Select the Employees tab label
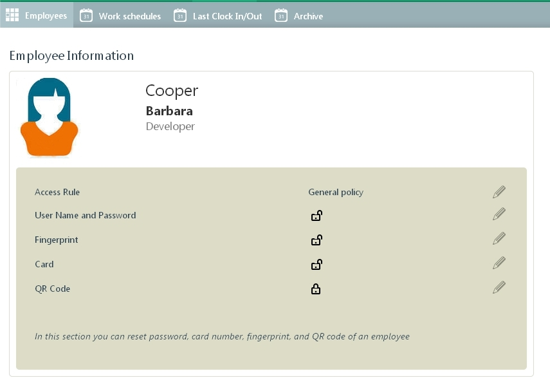The height and width of the screenshot is (380, 550). pyautogui.click(x=46, y=16)
